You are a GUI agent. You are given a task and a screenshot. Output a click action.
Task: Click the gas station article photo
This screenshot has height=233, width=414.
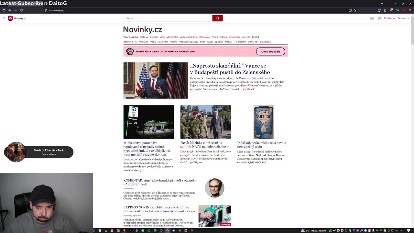[x=148, y=122]
